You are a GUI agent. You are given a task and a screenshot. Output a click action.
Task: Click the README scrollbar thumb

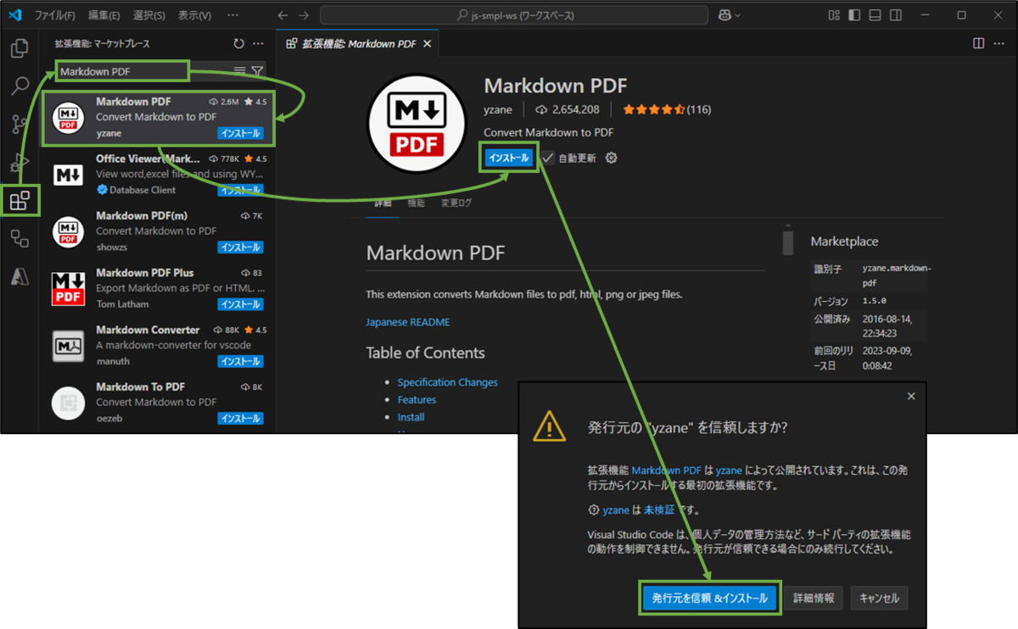coord(788,242)
